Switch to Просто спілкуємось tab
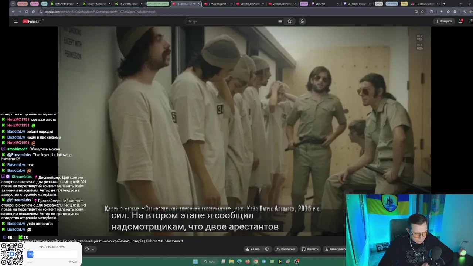This screenshot has height=266, width=473. [357, 4]
